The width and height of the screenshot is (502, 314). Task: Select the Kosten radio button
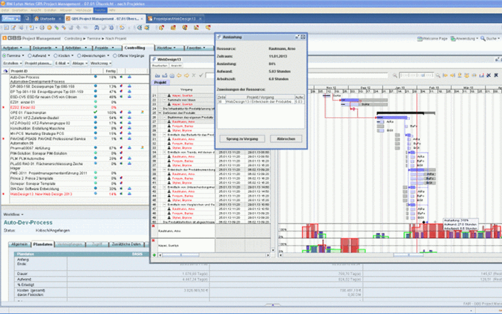click(55, 56)
